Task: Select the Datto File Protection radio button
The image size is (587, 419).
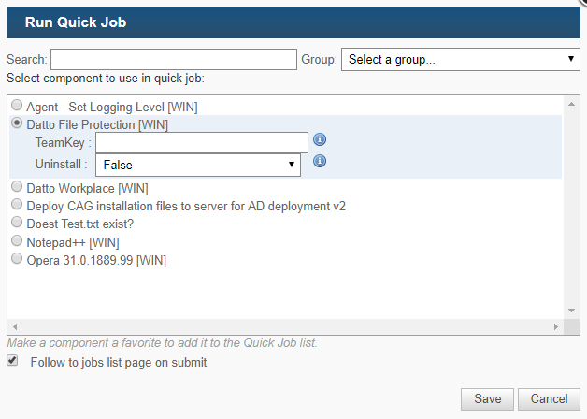Action: coord(17,123)
